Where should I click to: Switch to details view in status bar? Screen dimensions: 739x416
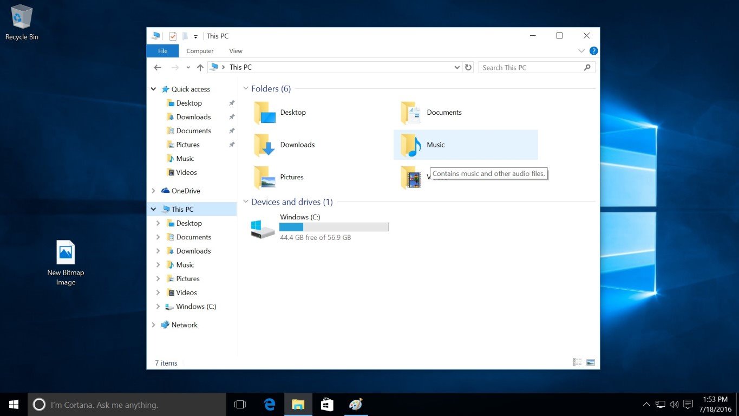pyautogui.click(x=578, y=362)
